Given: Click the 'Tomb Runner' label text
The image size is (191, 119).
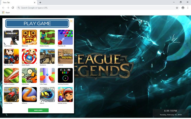Looking at the screenshot, I should (x=8, y=46).
